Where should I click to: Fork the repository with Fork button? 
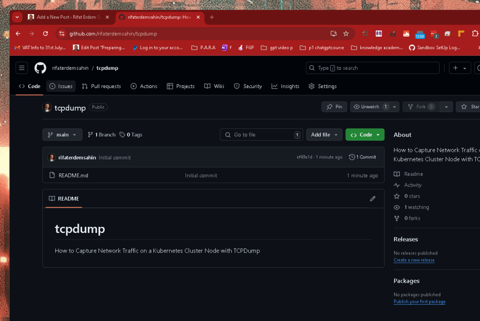(x=421, y=107)
